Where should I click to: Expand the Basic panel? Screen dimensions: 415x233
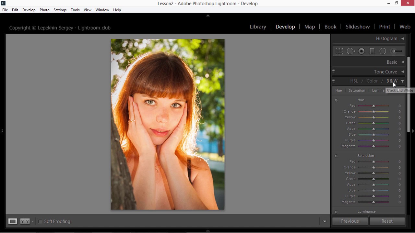(x=402, y=62)
